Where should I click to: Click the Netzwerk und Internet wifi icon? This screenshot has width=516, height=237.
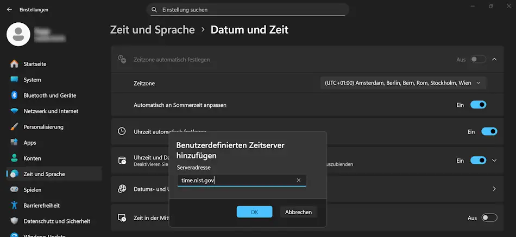point(14,111)
